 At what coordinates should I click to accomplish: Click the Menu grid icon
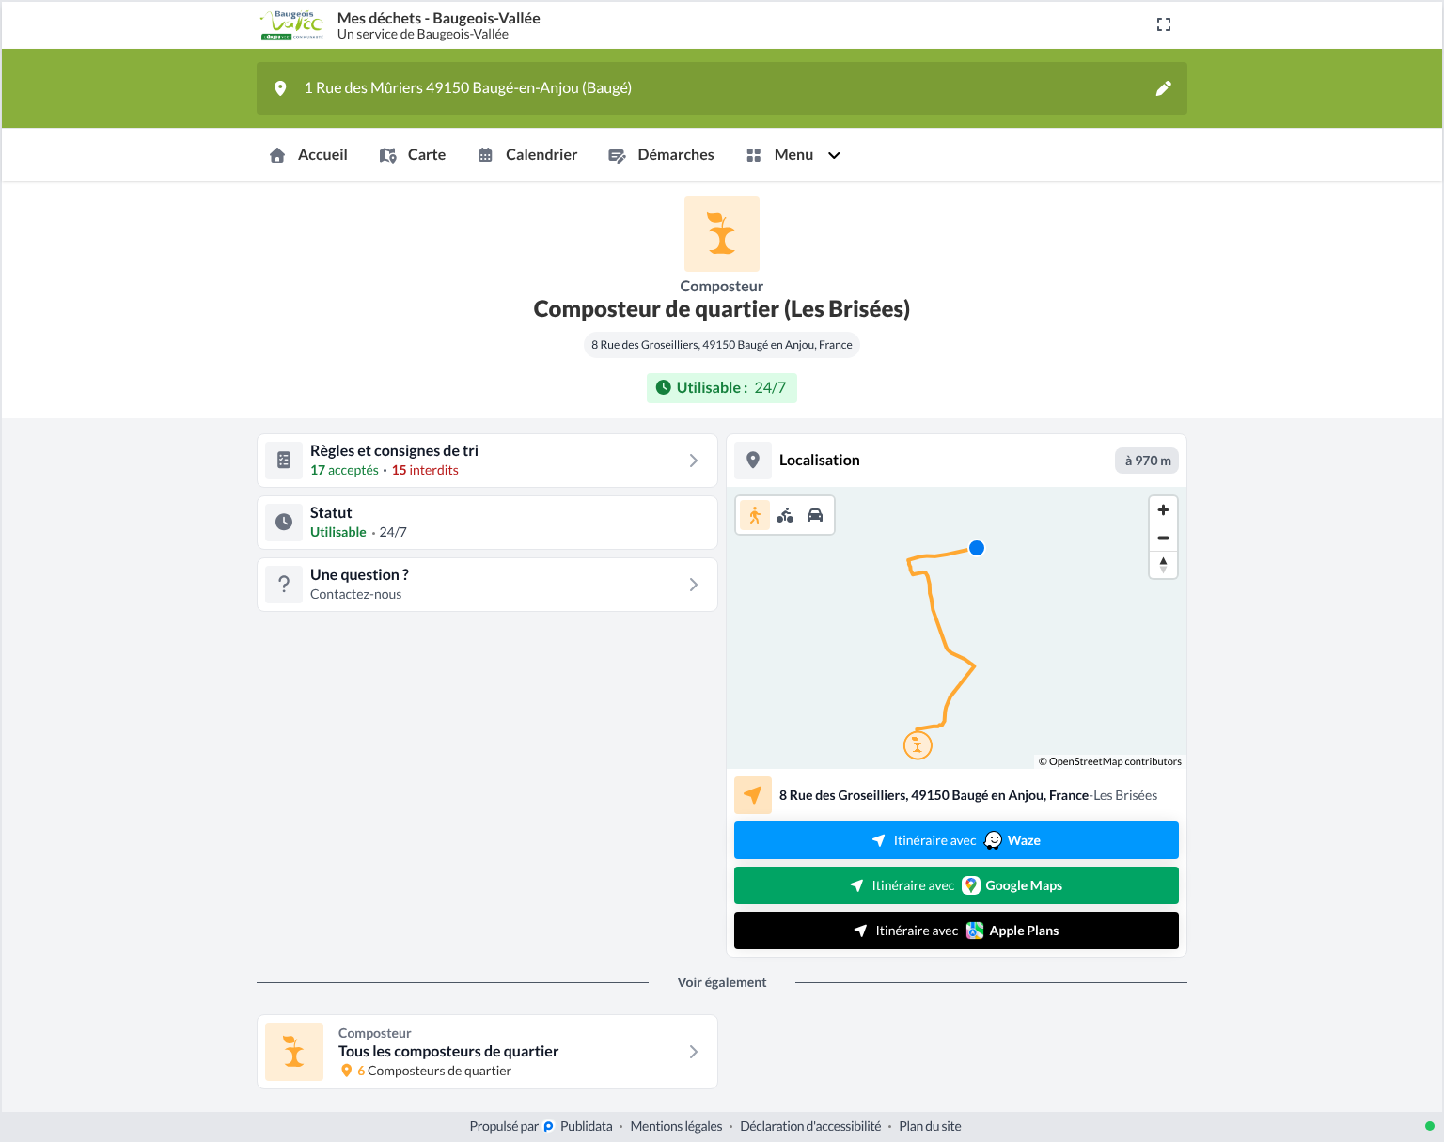coord(753,155)
